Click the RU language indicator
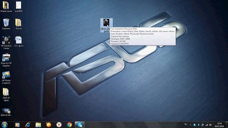 point(186,124)
